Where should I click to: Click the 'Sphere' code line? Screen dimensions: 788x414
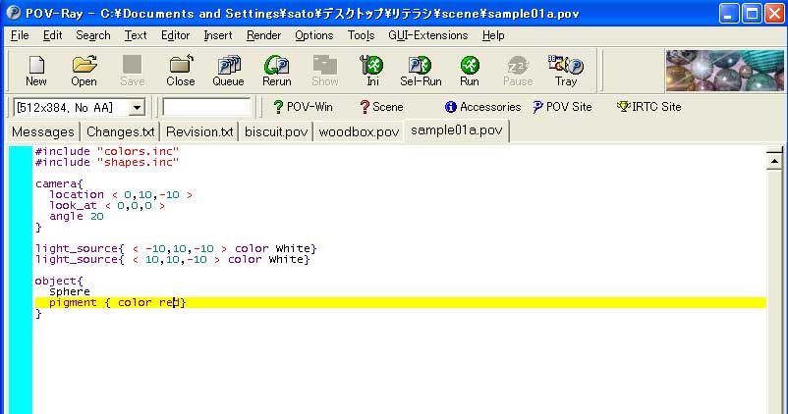tap(70, 291)
